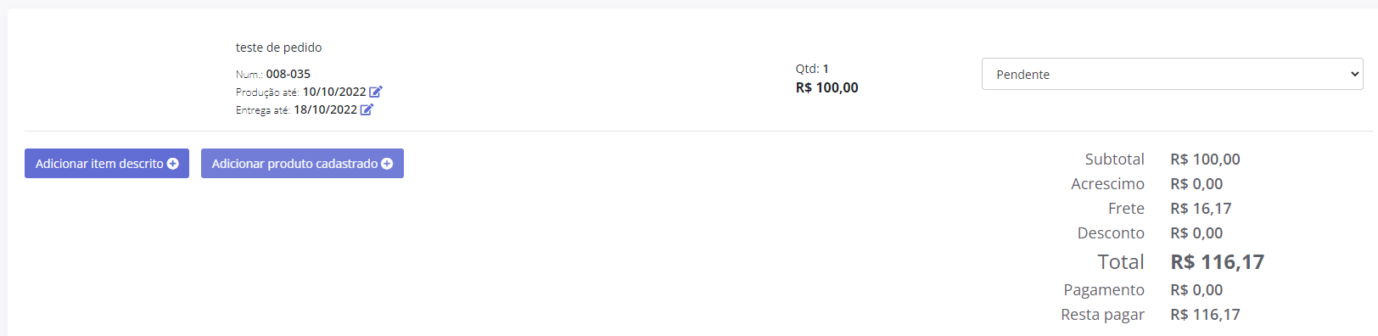The image size is (1378, 336).
Task: Click the Total amount R$ 116,17
Action: (1217, 262)
